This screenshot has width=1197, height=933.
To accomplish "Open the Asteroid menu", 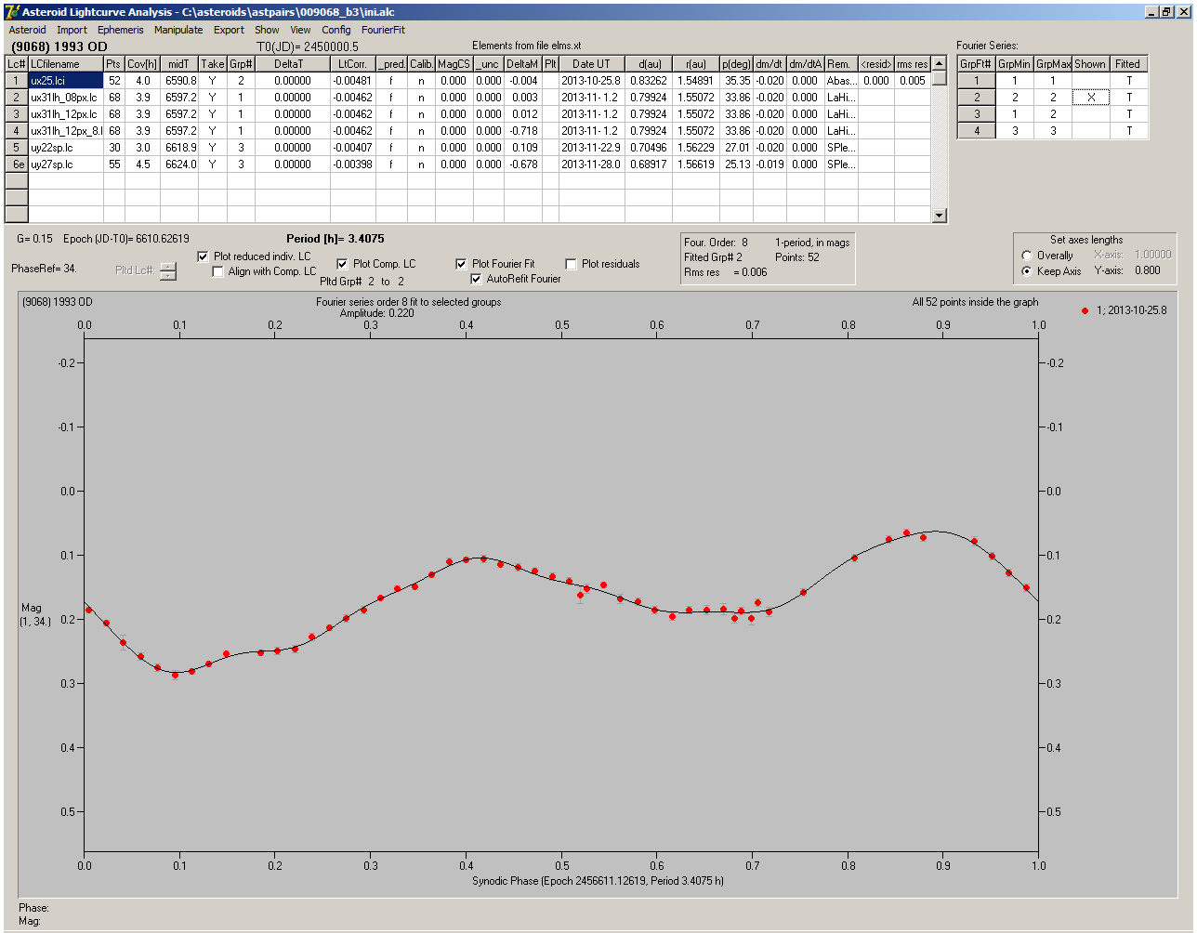I will (27, 30).
